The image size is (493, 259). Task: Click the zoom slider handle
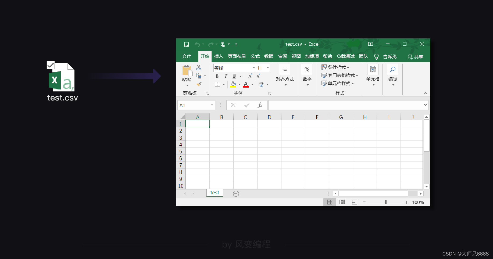[x=385, y=202]
